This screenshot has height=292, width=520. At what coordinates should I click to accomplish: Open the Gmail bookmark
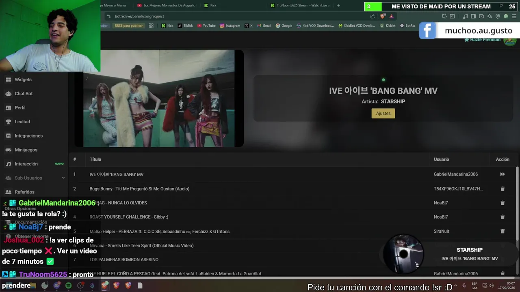click(264, 26)
